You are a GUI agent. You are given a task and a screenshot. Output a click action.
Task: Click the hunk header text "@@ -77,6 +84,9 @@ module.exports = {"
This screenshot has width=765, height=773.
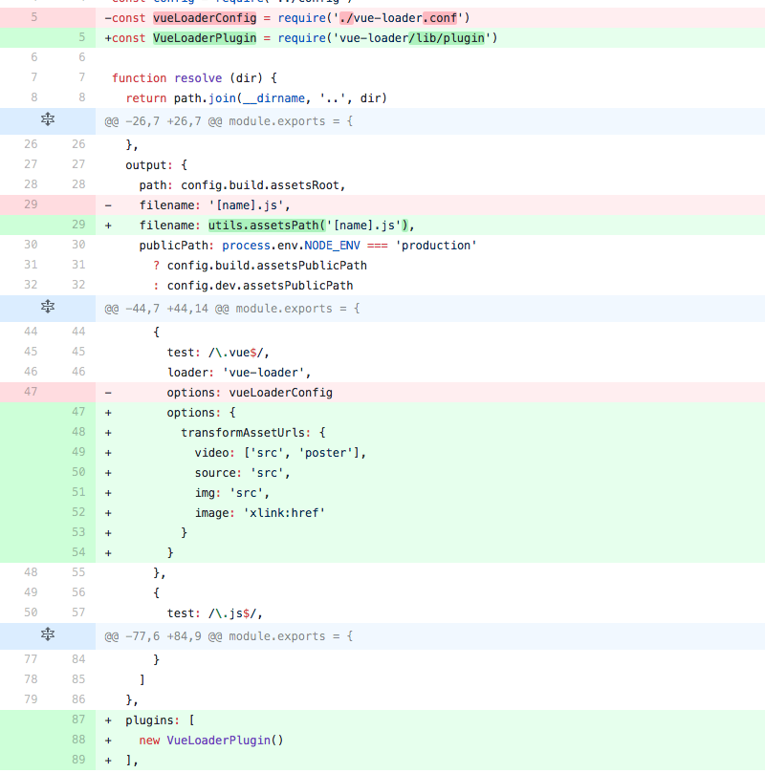pos(229,636)
